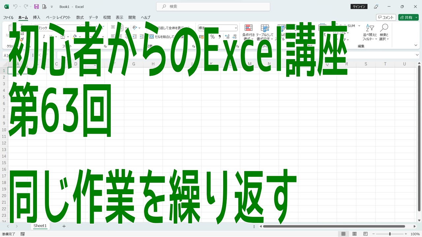The width and height of the screenshot is (422, 237).
Task: Click increase decimal icon
Action: [x=227, y=37]
